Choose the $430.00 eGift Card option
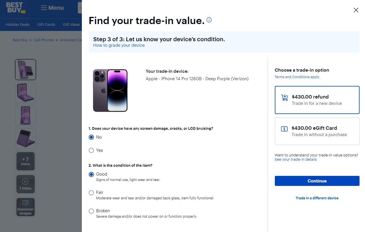This screenshot has height=232, width=365. (x=317, y=131)
